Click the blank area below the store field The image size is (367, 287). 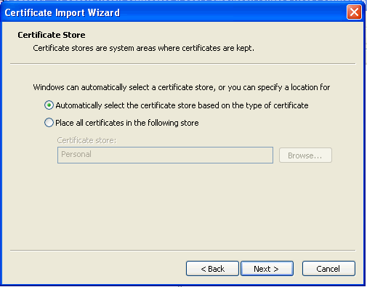coord(182,206)
